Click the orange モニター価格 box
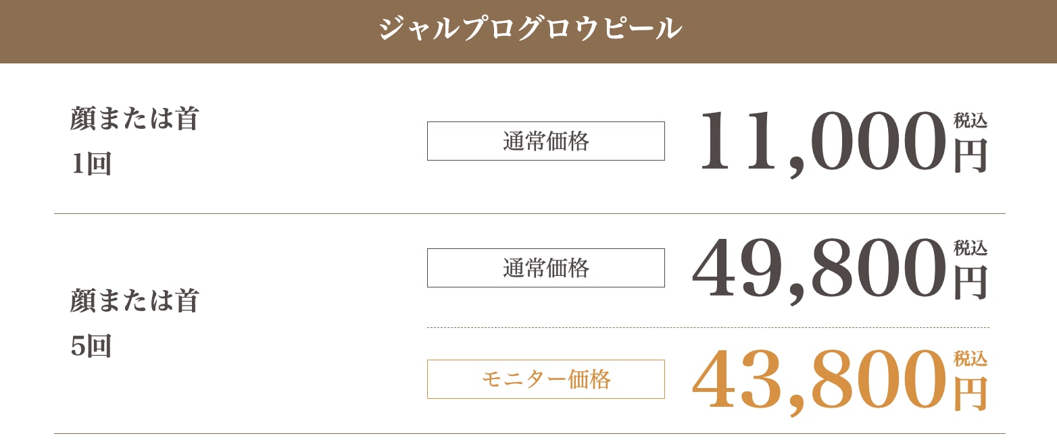1057x444 pixels. (545, 379)
